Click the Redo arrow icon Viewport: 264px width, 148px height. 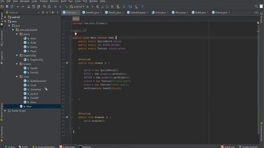[23, 7]
